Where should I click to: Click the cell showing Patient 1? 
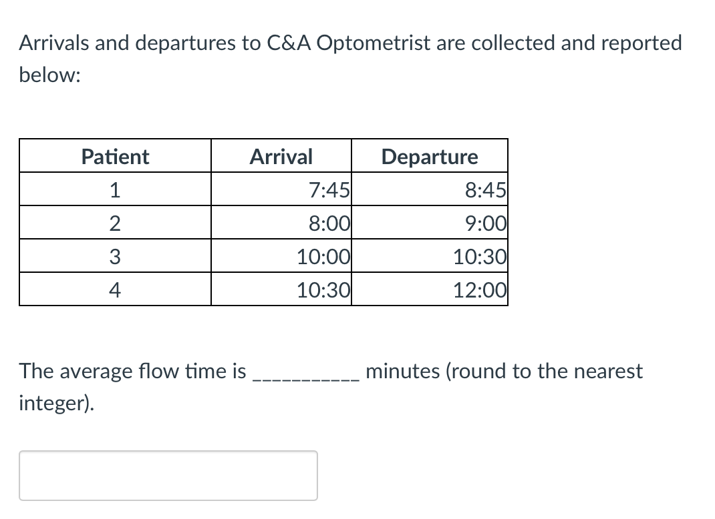click(x=114, y=189)
